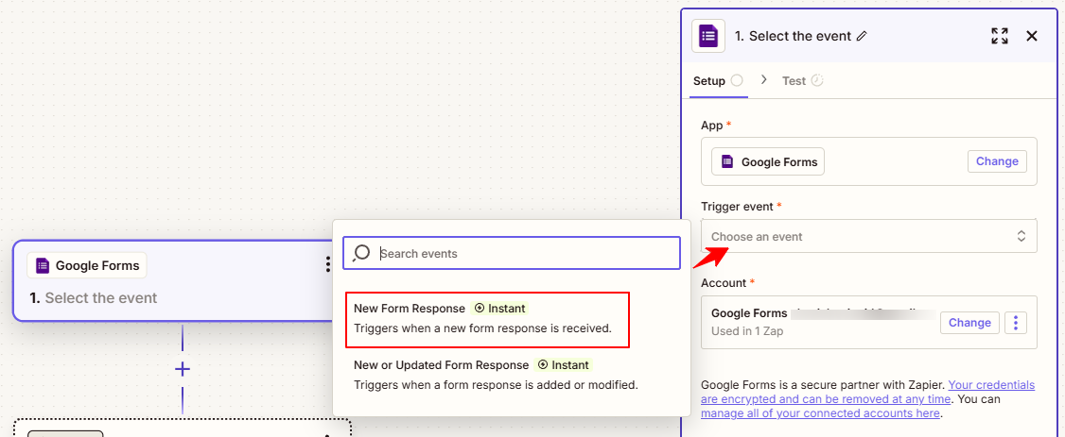
Task: Click the chevron between Setup and Test
Action: 763,80
